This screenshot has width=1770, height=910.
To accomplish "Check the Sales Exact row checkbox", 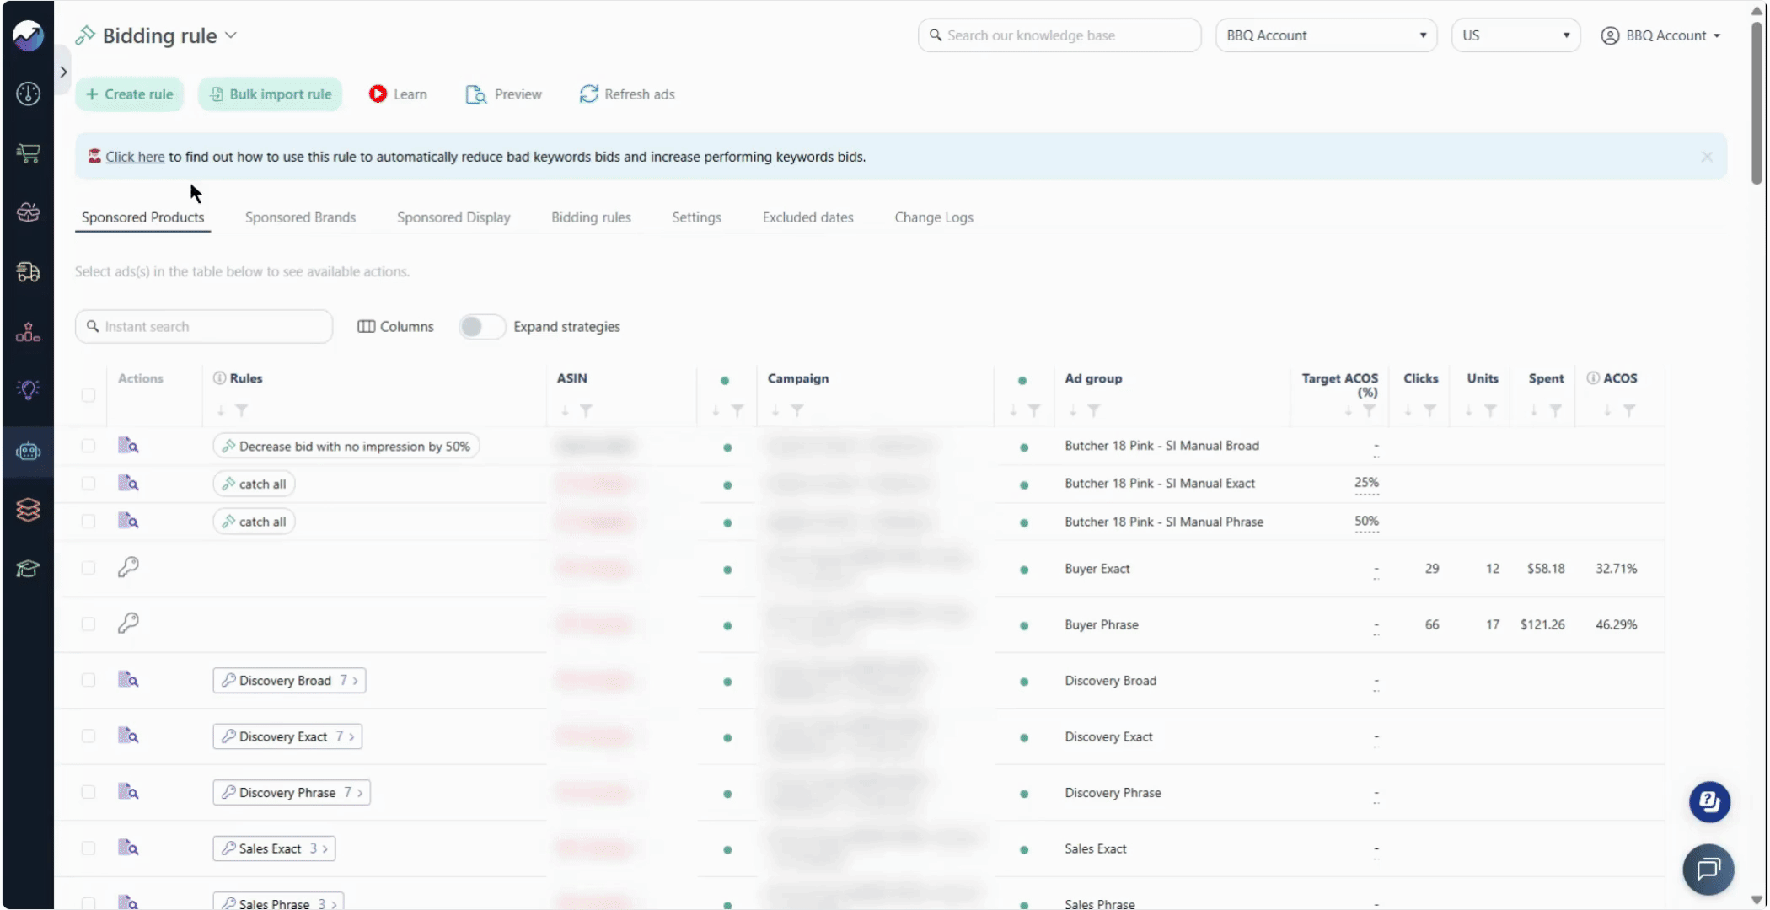I will point(88,848).
